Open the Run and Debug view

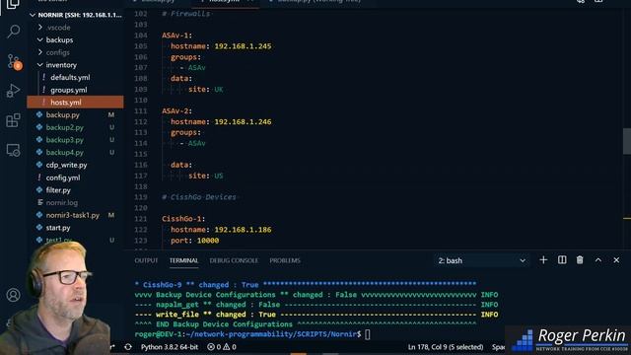13,91
